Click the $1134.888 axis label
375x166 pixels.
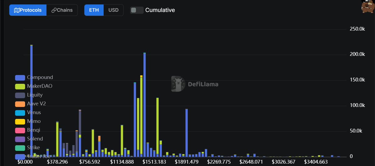pyautogui.click(x=122, y=162)
